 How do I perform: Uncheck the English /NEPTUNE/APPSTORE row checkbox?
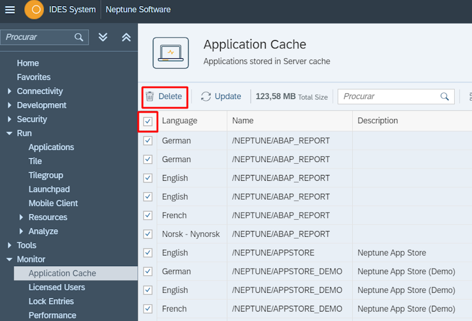click(148, 253)
